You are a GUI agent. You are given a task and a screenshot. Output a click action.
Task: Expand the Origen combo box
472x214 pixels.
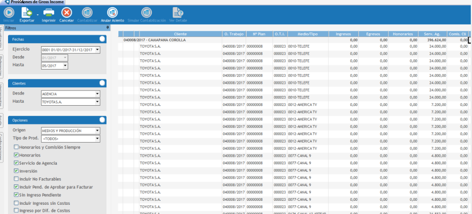(97, 131)
